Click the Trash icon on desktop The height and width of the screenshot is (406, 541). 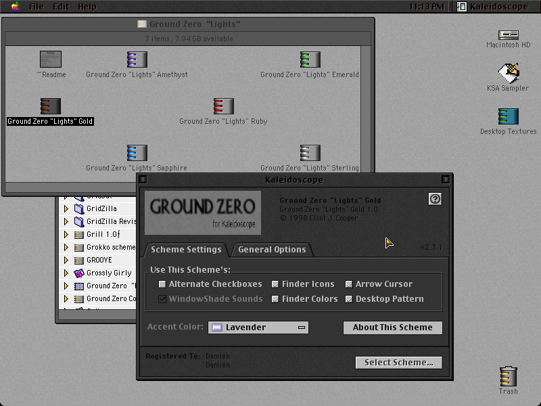pos(509,376)
